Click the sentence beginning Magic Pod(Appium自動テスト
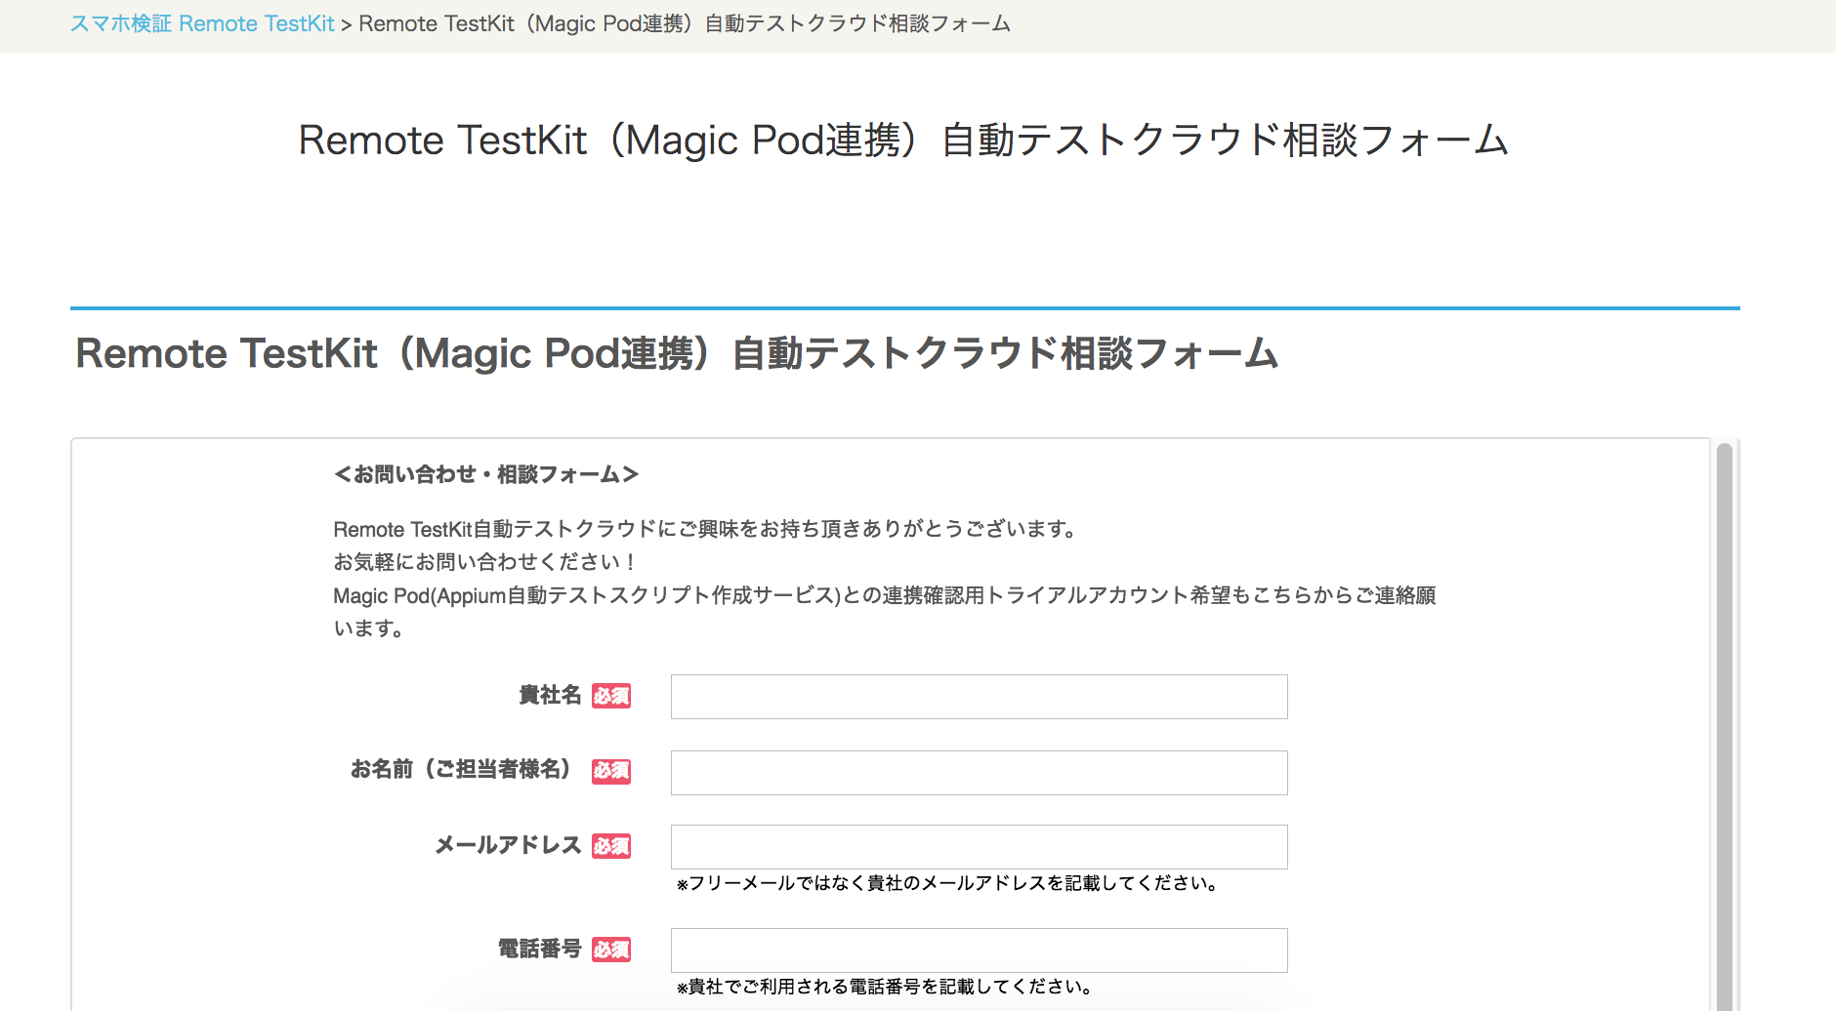 point(885,611)
